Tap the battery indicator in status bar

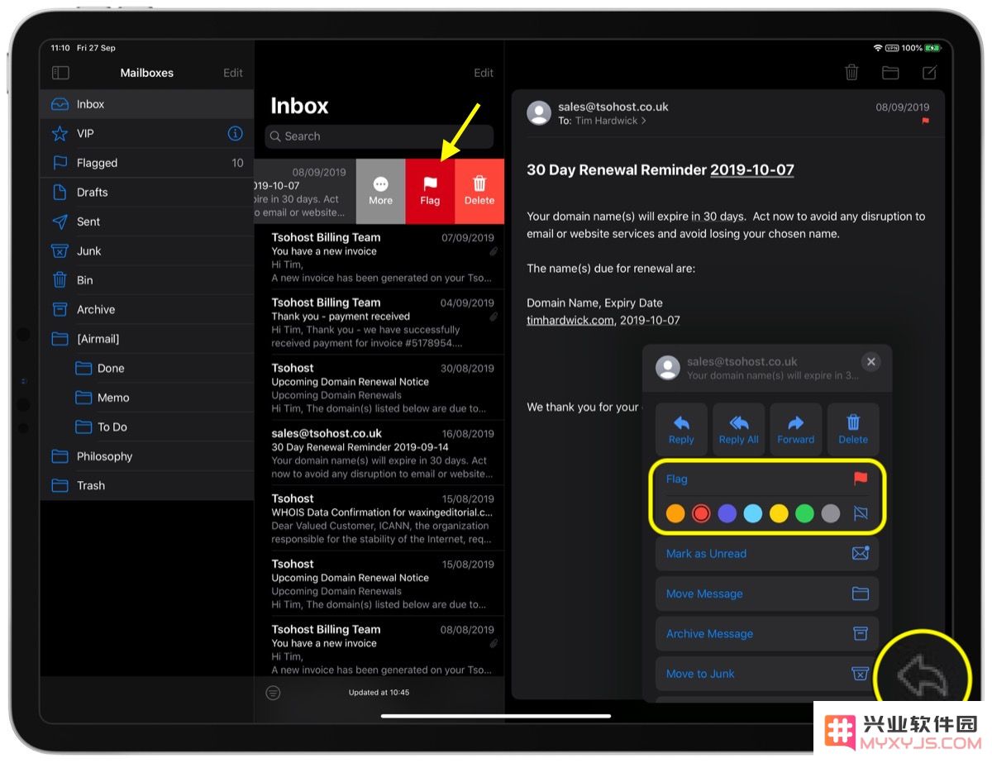(x=932, y=48)
